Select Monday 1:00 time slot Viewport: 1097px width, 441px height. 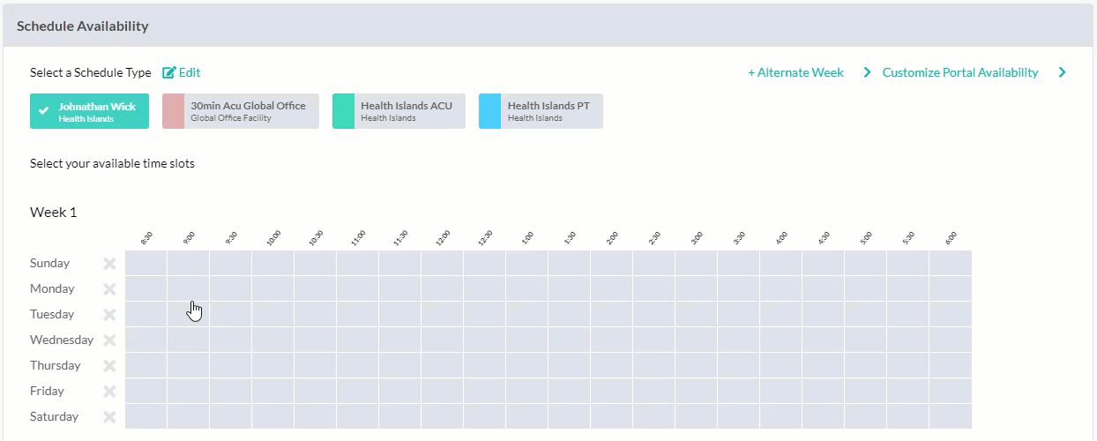click(527, 288)
